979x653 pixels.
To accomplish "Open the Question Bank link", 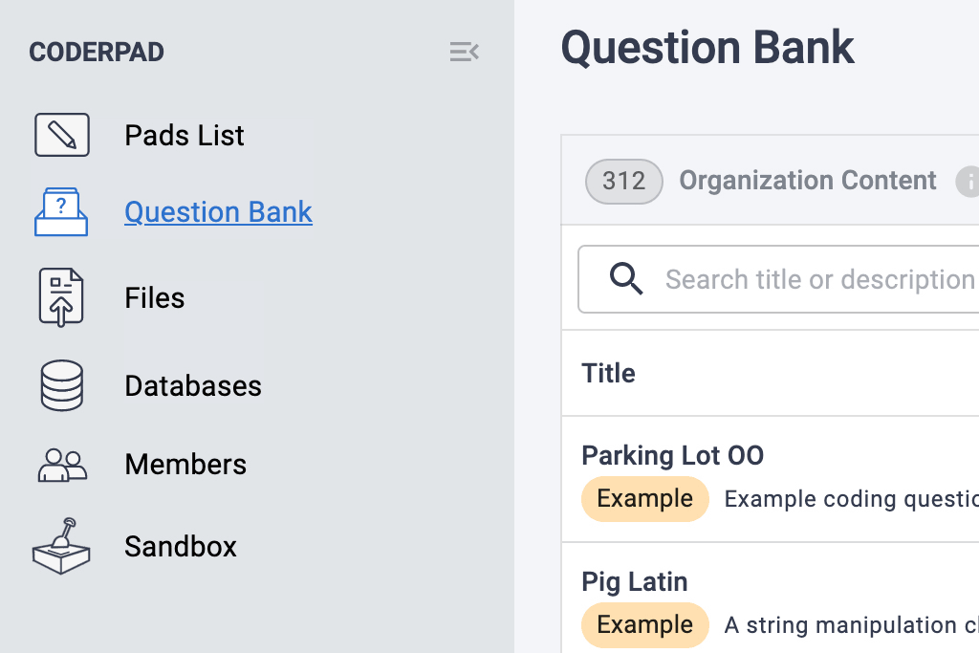I will pos(218,212).
